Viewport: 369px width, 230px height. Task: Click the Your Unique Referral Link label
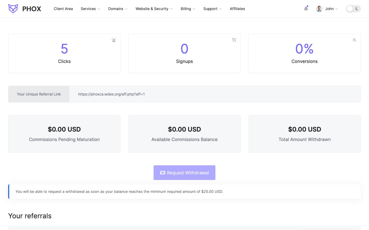coord(39,94)
